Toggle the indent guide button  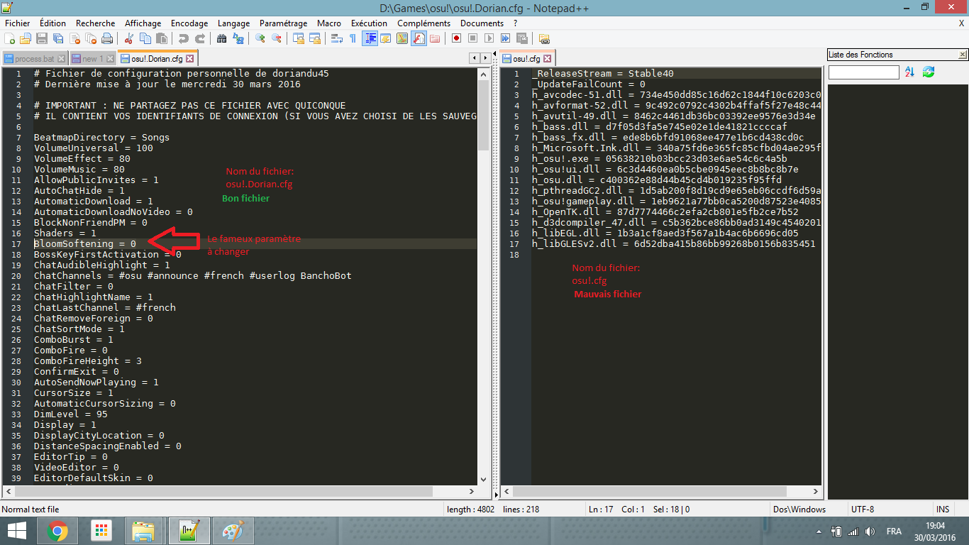[x=370, y=38]
